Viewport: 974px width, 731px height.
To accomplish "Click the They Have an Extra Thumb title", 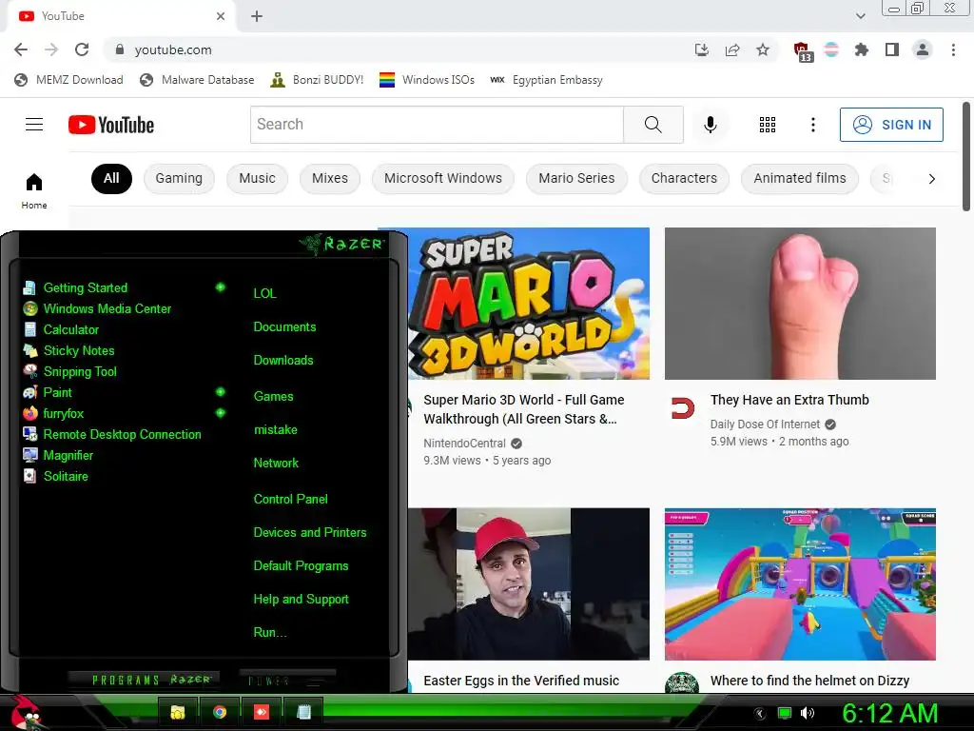I will click(789, 400).
